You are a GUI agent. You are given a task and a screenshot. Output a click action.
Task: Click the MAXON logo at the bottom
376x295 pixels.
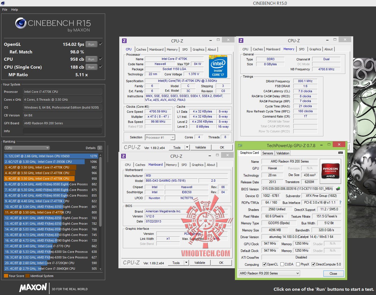pos(33,287)
